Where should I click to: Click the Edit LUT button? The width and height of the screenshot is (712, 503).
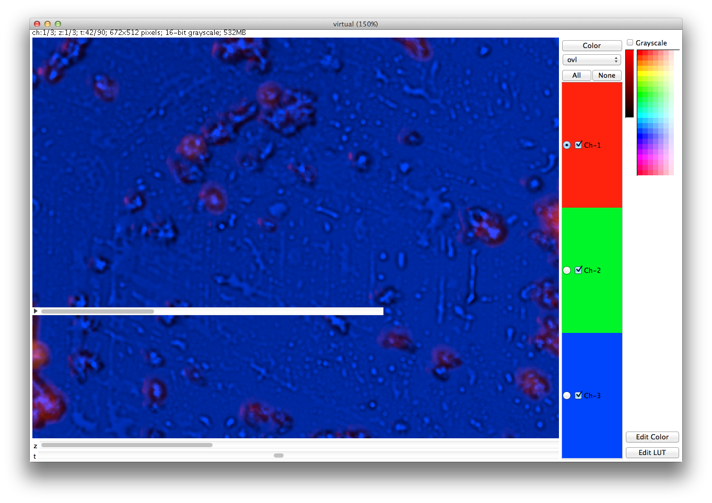[x=652, y=452]
